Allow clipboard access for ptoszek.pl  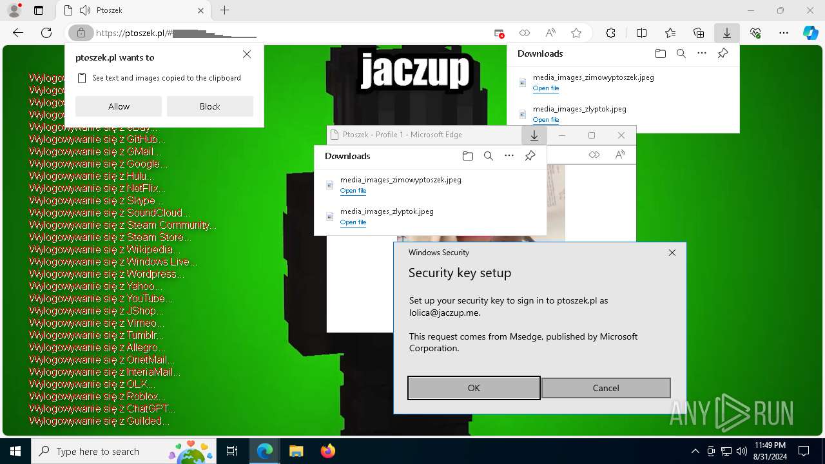[x=119, y=106]
